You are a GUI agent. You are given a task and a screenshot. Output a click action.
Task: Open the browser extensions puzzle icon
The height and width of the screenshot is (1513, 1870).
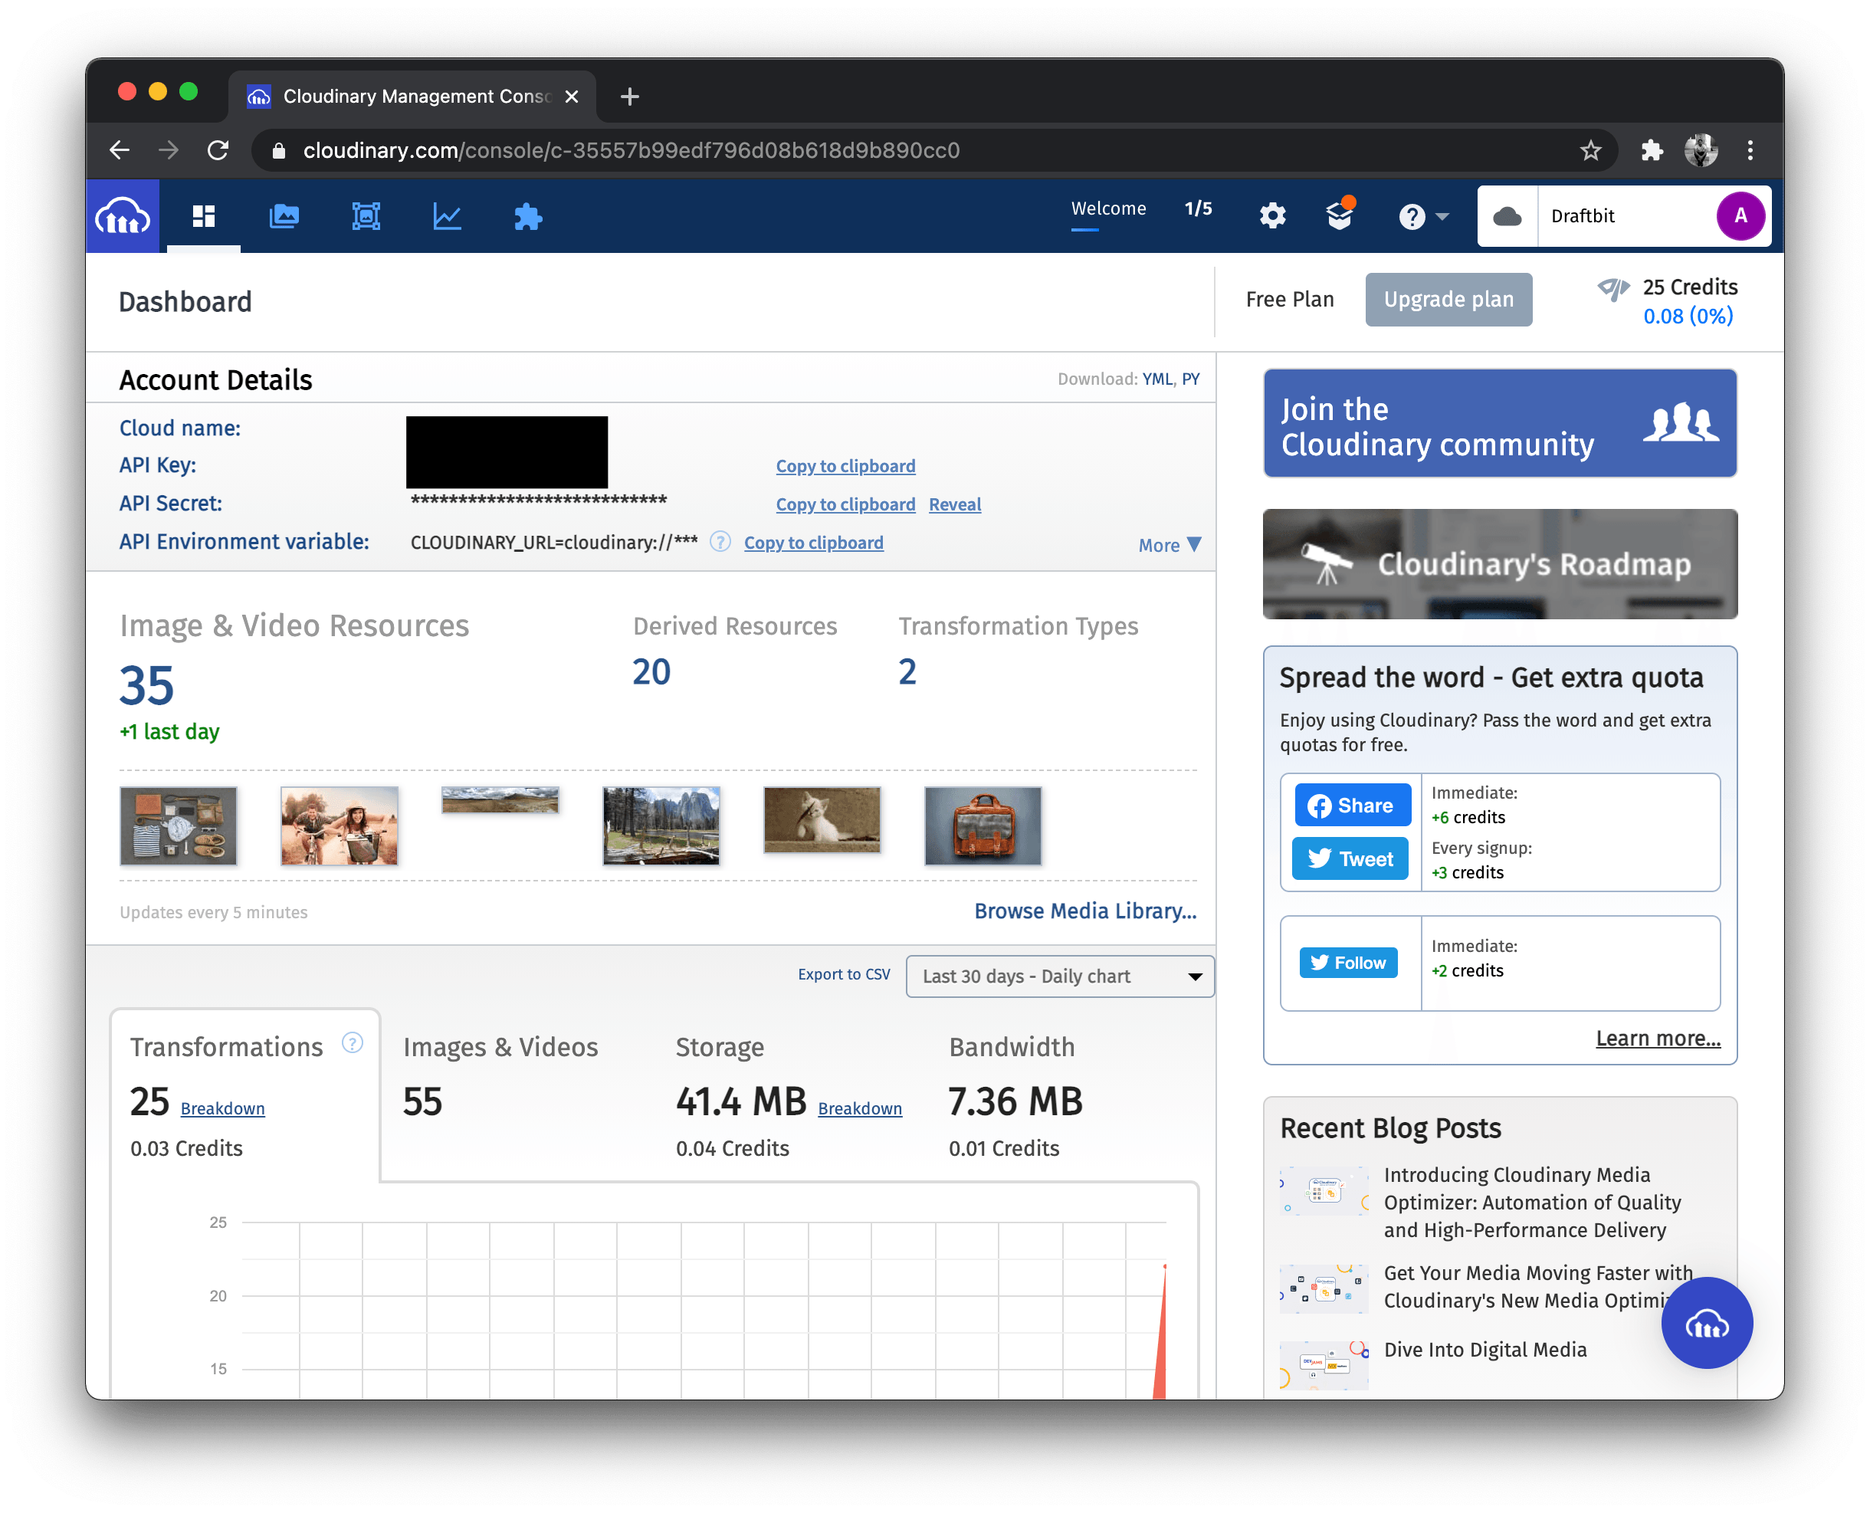pos(1652,150)
